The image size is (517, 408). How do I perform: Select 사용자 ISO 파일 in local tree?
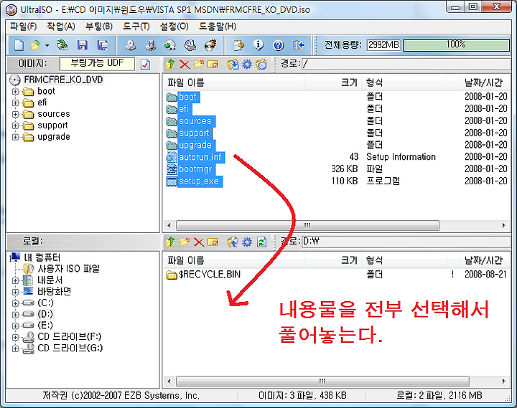(x=68, y=269)
